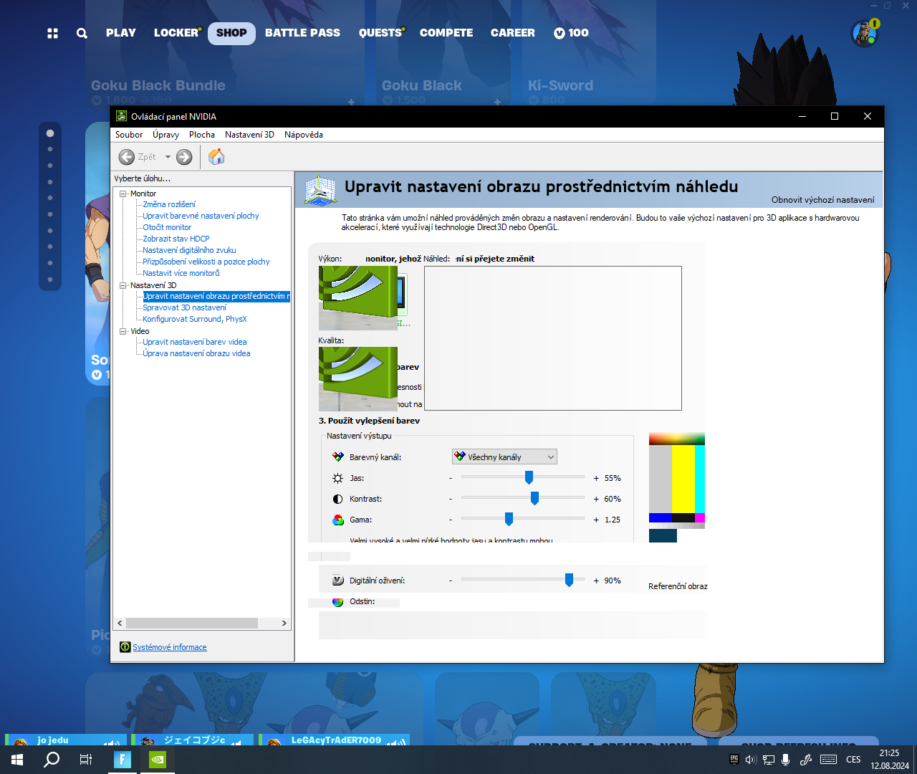Screen dimensions: 917x774
Task: Open Back history dropdown arrow beside Zpět
Action: [x=168, y=157]
